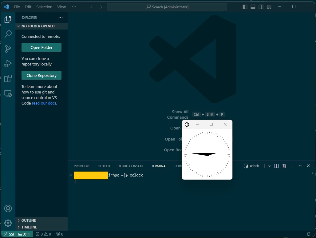
Task: Open the Extensions view
Action: (x=8, y=78)
